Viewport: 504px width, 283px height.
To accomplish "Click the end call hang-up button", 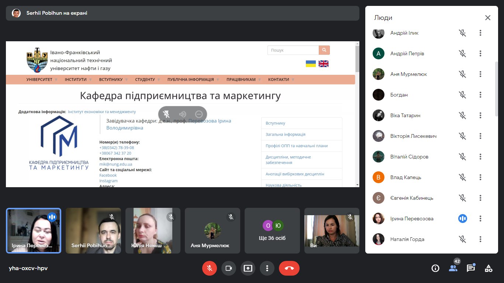I will pyautogui.click(x=289, y=268).
